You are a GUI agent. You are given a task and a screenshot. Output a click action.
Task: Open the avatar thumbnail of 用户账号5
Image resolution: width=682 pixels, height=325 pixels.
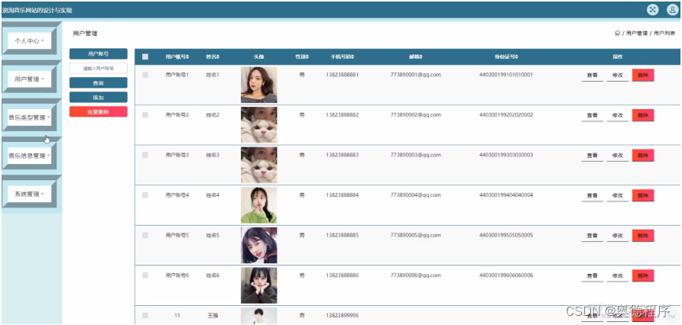click(x=258, y=245)
